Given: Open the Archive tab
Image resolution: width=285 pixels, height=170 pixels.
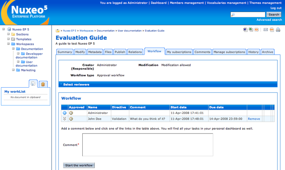Looking at the screenshot, I should pos(268,52).
